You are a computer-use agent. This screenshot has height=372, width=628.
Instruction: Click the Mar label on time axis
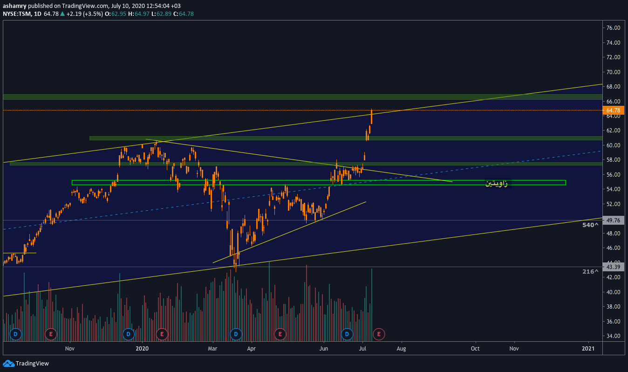pyautogui.click(x=212, y=348)
